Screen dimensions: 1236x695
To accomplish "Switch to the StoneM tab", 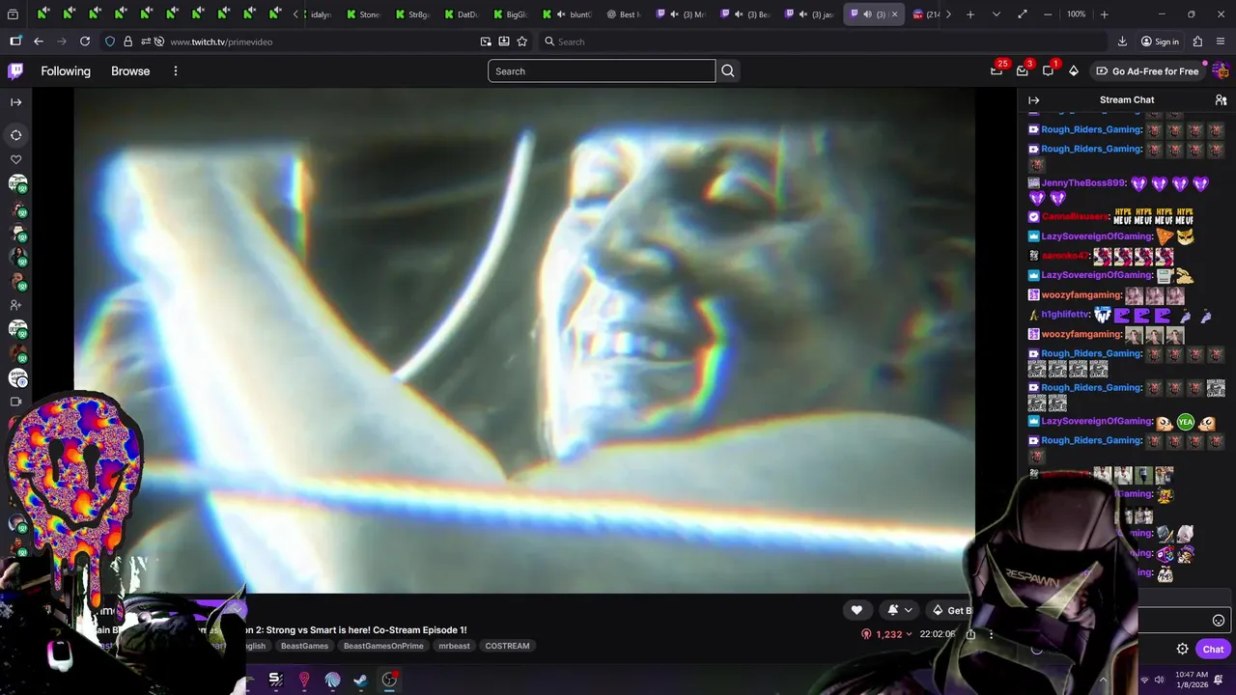I will point(362,14).
